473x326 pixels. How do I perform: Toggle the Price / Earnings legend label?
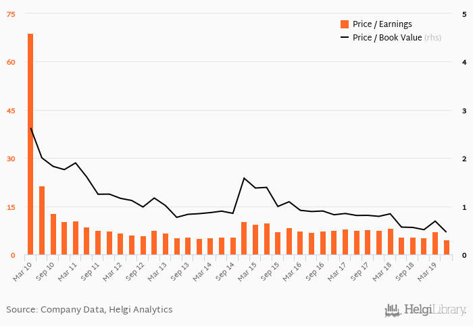point(382,24)
